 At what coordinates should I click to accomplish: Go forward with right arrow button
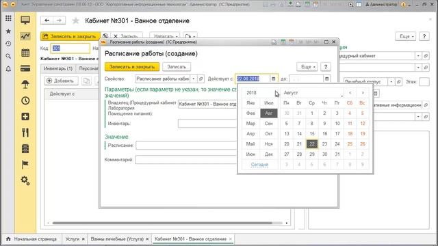pyautogui.click(x=60, y=20)
